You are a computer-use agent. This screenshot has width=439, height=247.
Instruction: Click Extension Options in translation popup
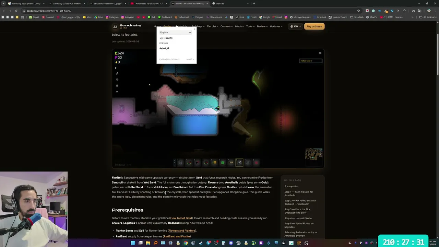(x=169, y=59)
